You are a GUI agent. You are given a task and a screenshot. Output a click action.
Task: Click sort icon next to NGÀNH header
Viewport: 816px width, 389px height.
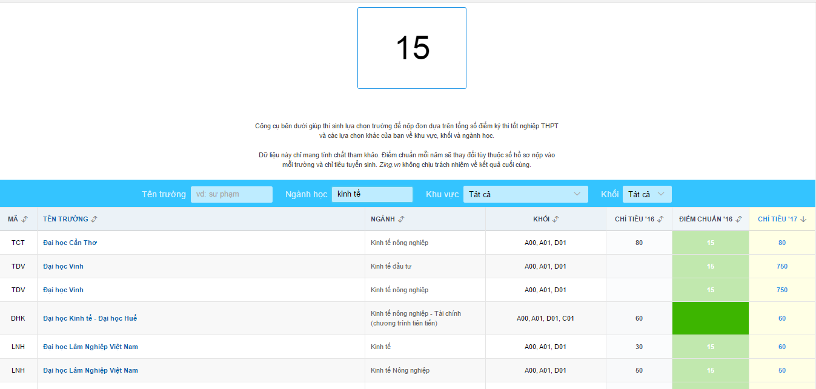coord(401,219)
